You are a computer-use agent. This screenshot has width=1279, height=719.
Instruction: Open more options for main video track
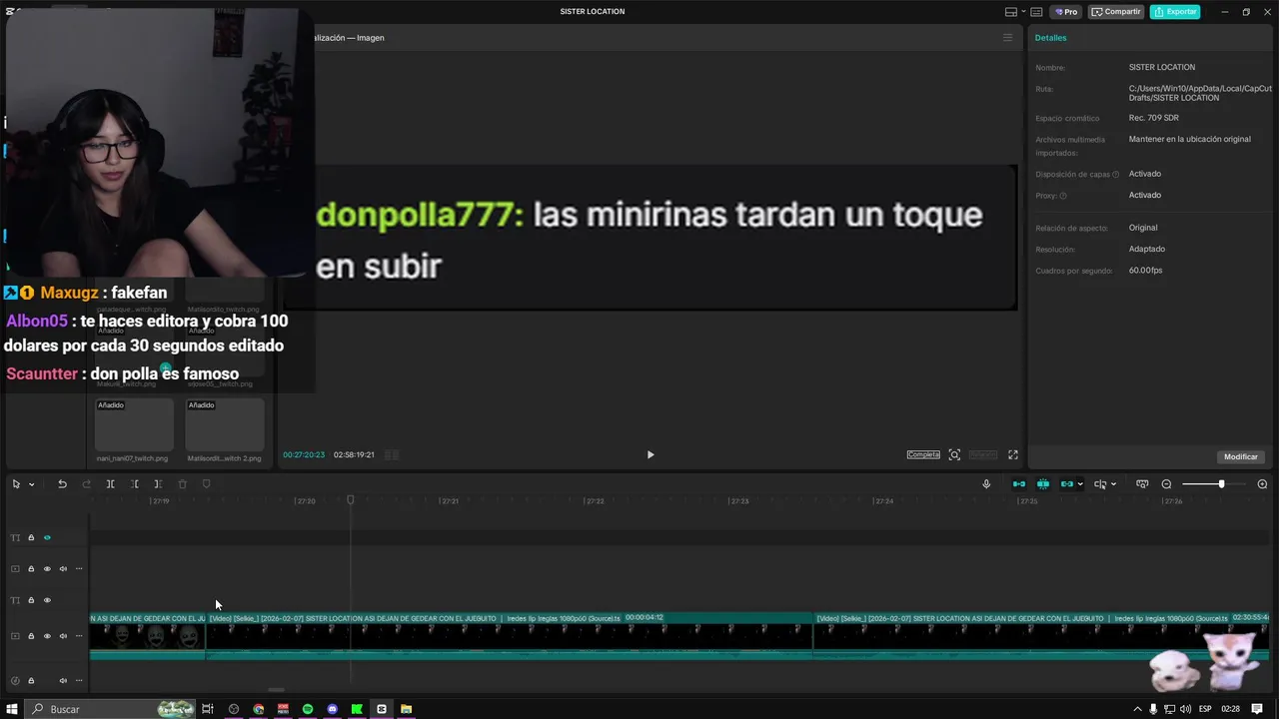tap(79, 636)
